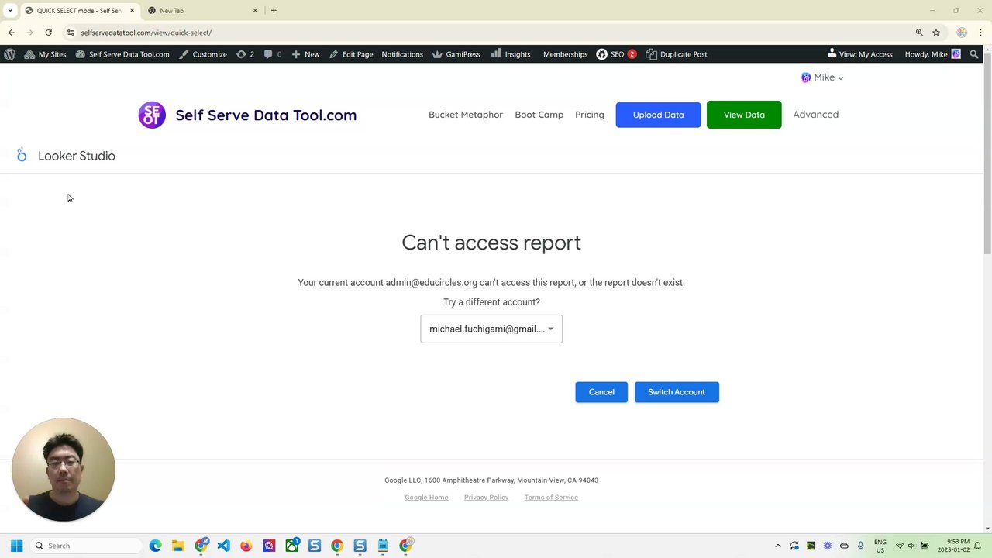Click the site information icon in address bar
Viewport: 992px width, 558px height.
(x=71, y=33)
